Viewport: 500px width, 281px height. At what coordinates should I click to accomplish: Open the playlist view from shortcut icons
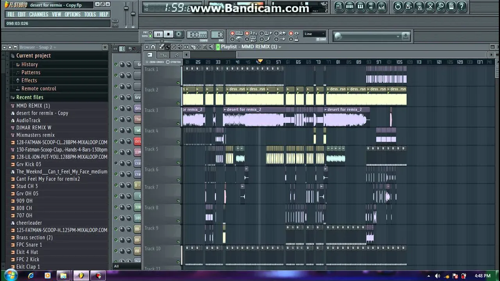(x=339, y=6)
